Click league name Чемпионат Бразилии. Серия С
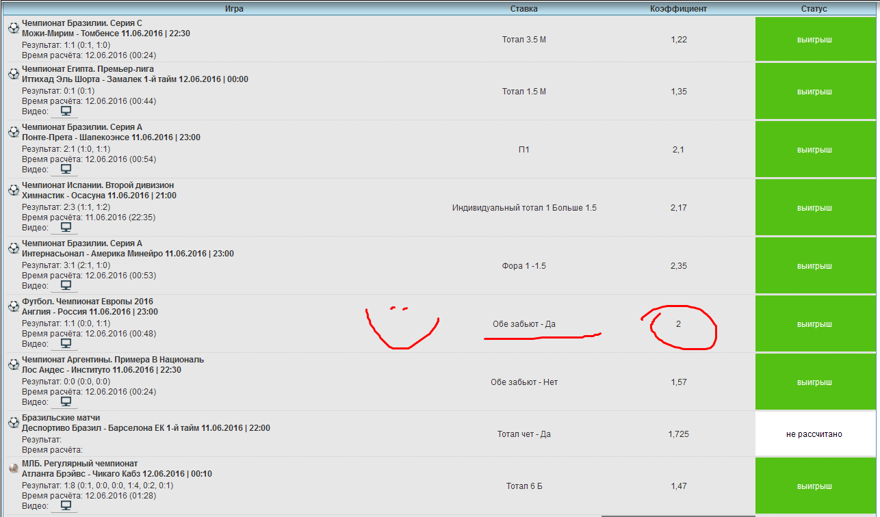This screenshot has height=517, width=880. (x=82, y=23)
